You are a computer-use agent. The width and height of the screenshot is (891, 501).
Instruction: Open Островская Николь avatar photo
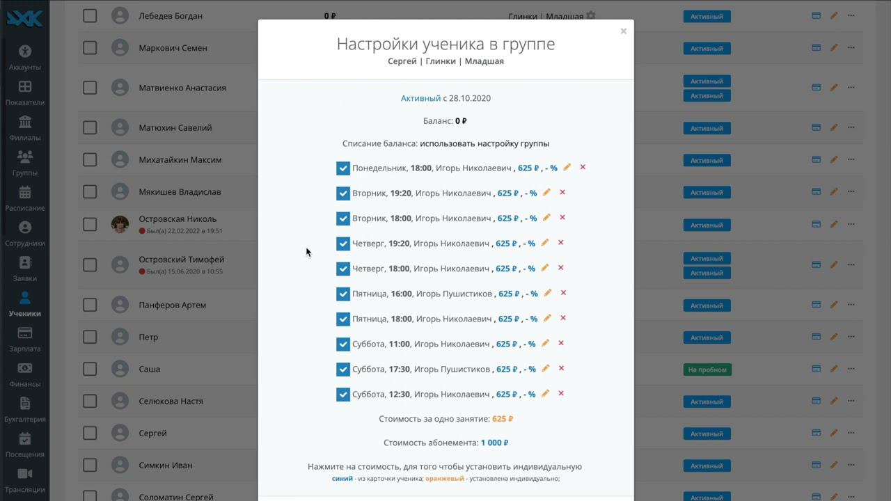click(x=120, y=224)
